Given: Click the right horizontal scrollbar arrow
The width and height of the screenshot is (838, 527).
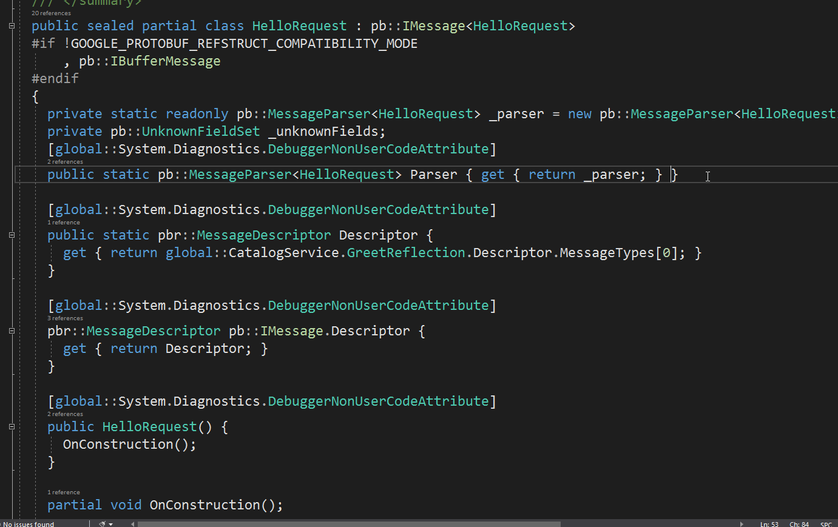Looking at the screenshot, I should pos(742,523).
